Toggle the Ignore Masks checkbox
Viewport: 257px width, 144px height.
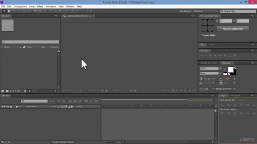tap(202, 35)
